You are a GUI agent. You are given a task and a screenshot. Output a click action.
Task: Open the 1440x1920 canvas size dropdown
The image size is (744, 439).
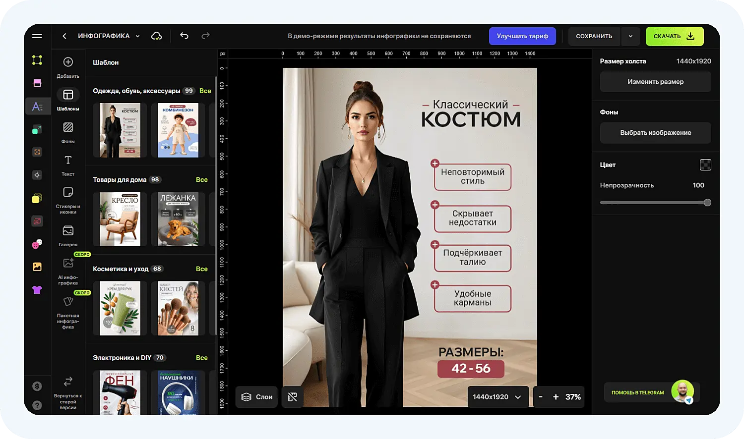point(497,397)
